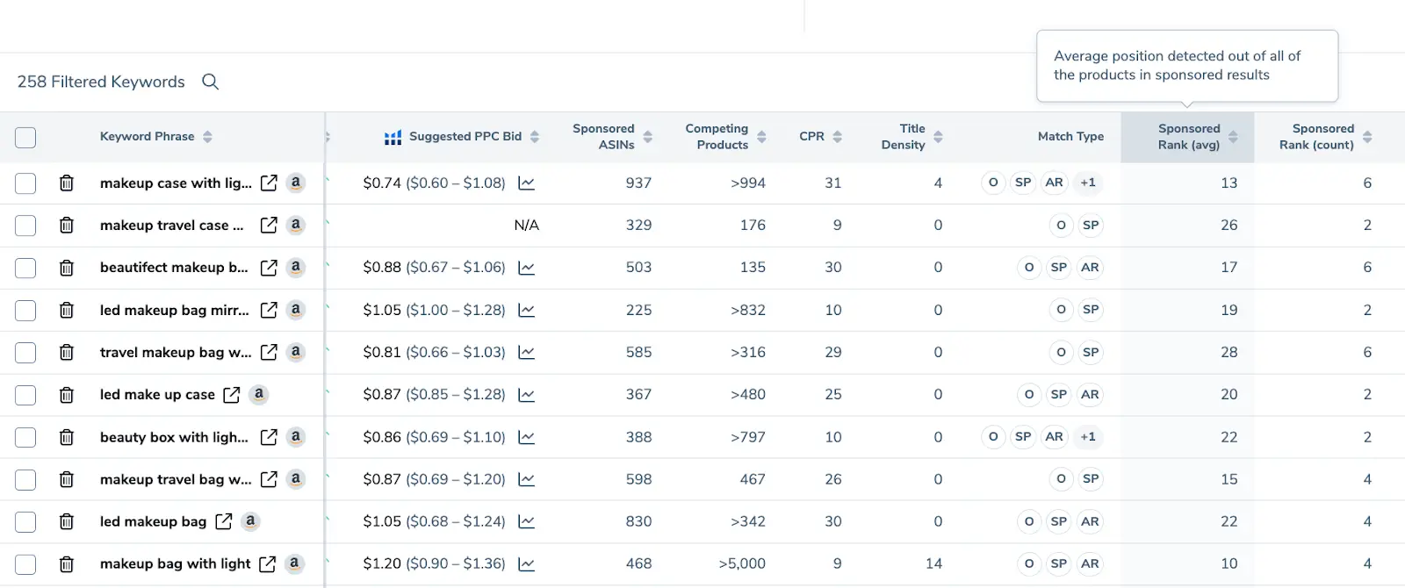
Task: Click the 'AR' match badge for 'led makeup bag'
Action: (x=1089, y=521)
